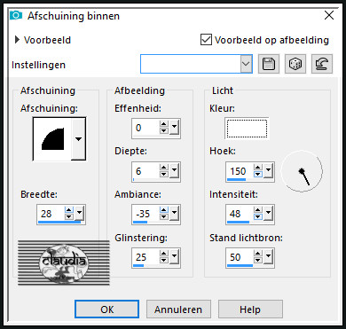This screenshot has height=329, width=346.
Task: Decrease Breedte with the down spinner
Action: (69, 216)
